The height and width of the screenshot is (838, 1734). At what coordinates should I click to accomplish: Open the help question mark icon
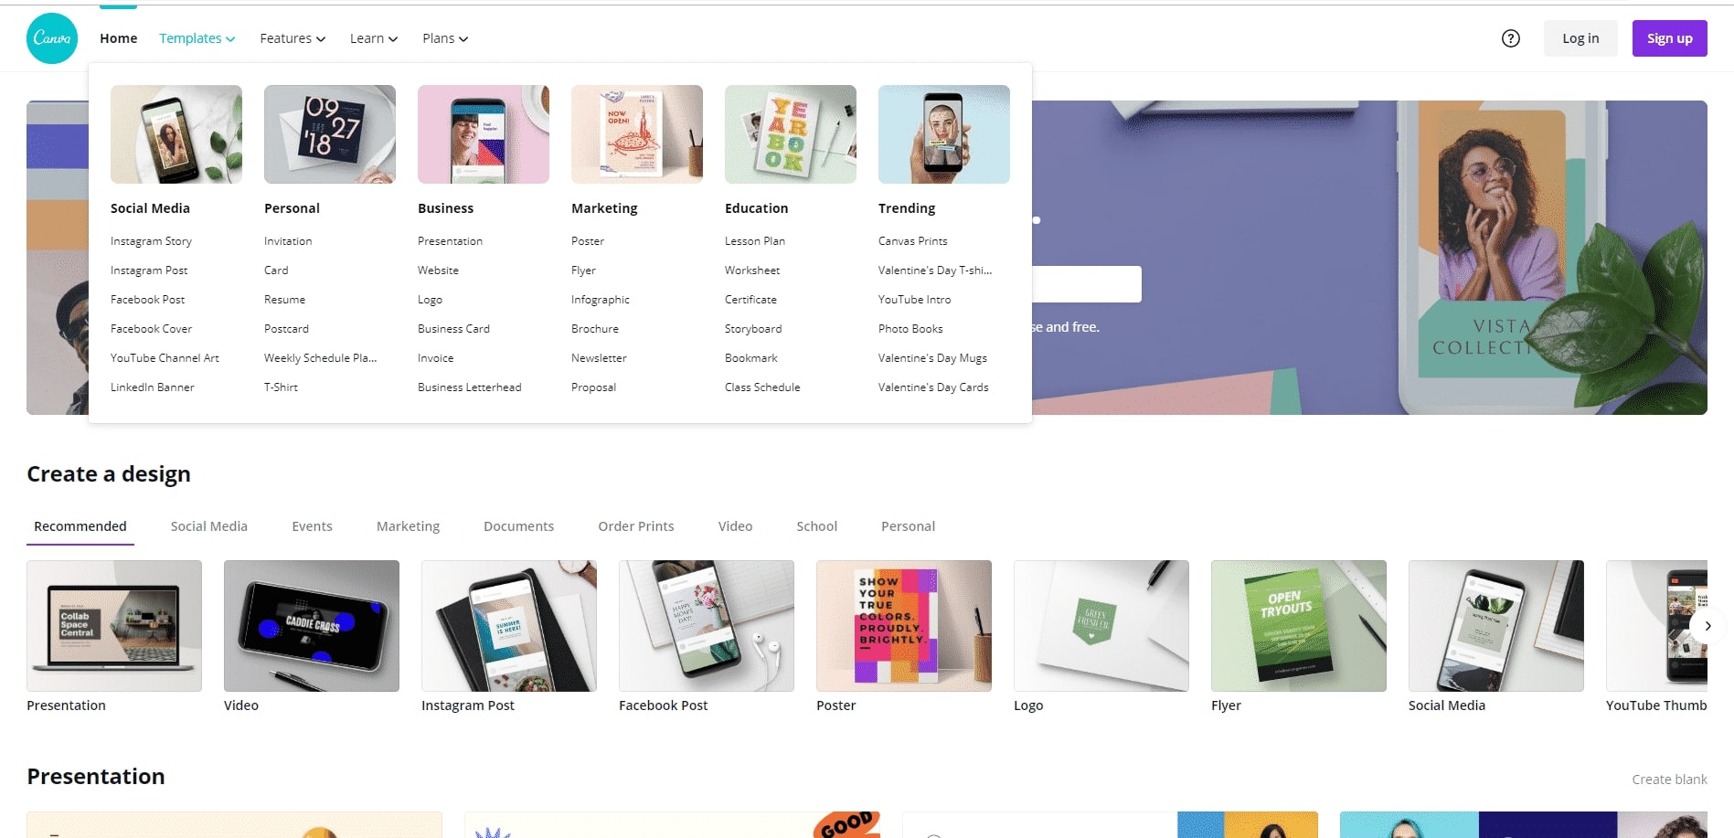[1511, 38]
